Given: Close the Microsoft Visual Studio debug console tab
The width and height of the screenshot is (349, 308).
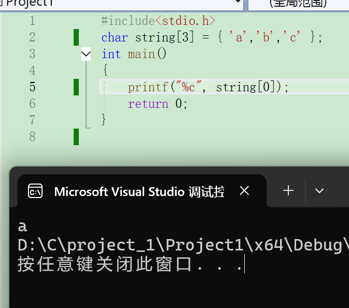Looking at the screenshot, I should (244, 191).
